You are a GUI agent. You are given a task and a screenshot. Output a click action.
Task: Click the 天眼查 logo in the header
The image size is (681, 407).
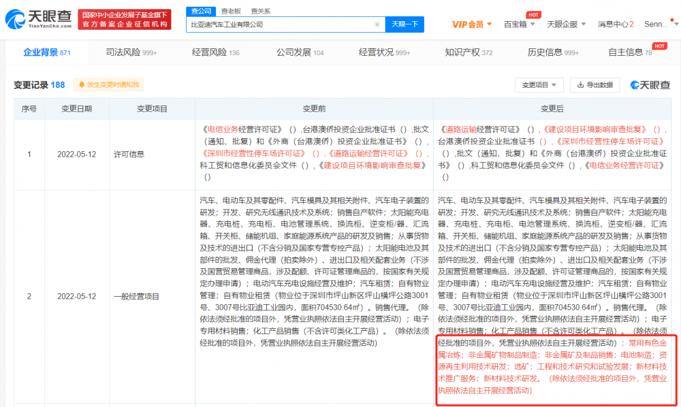(38, 19)
